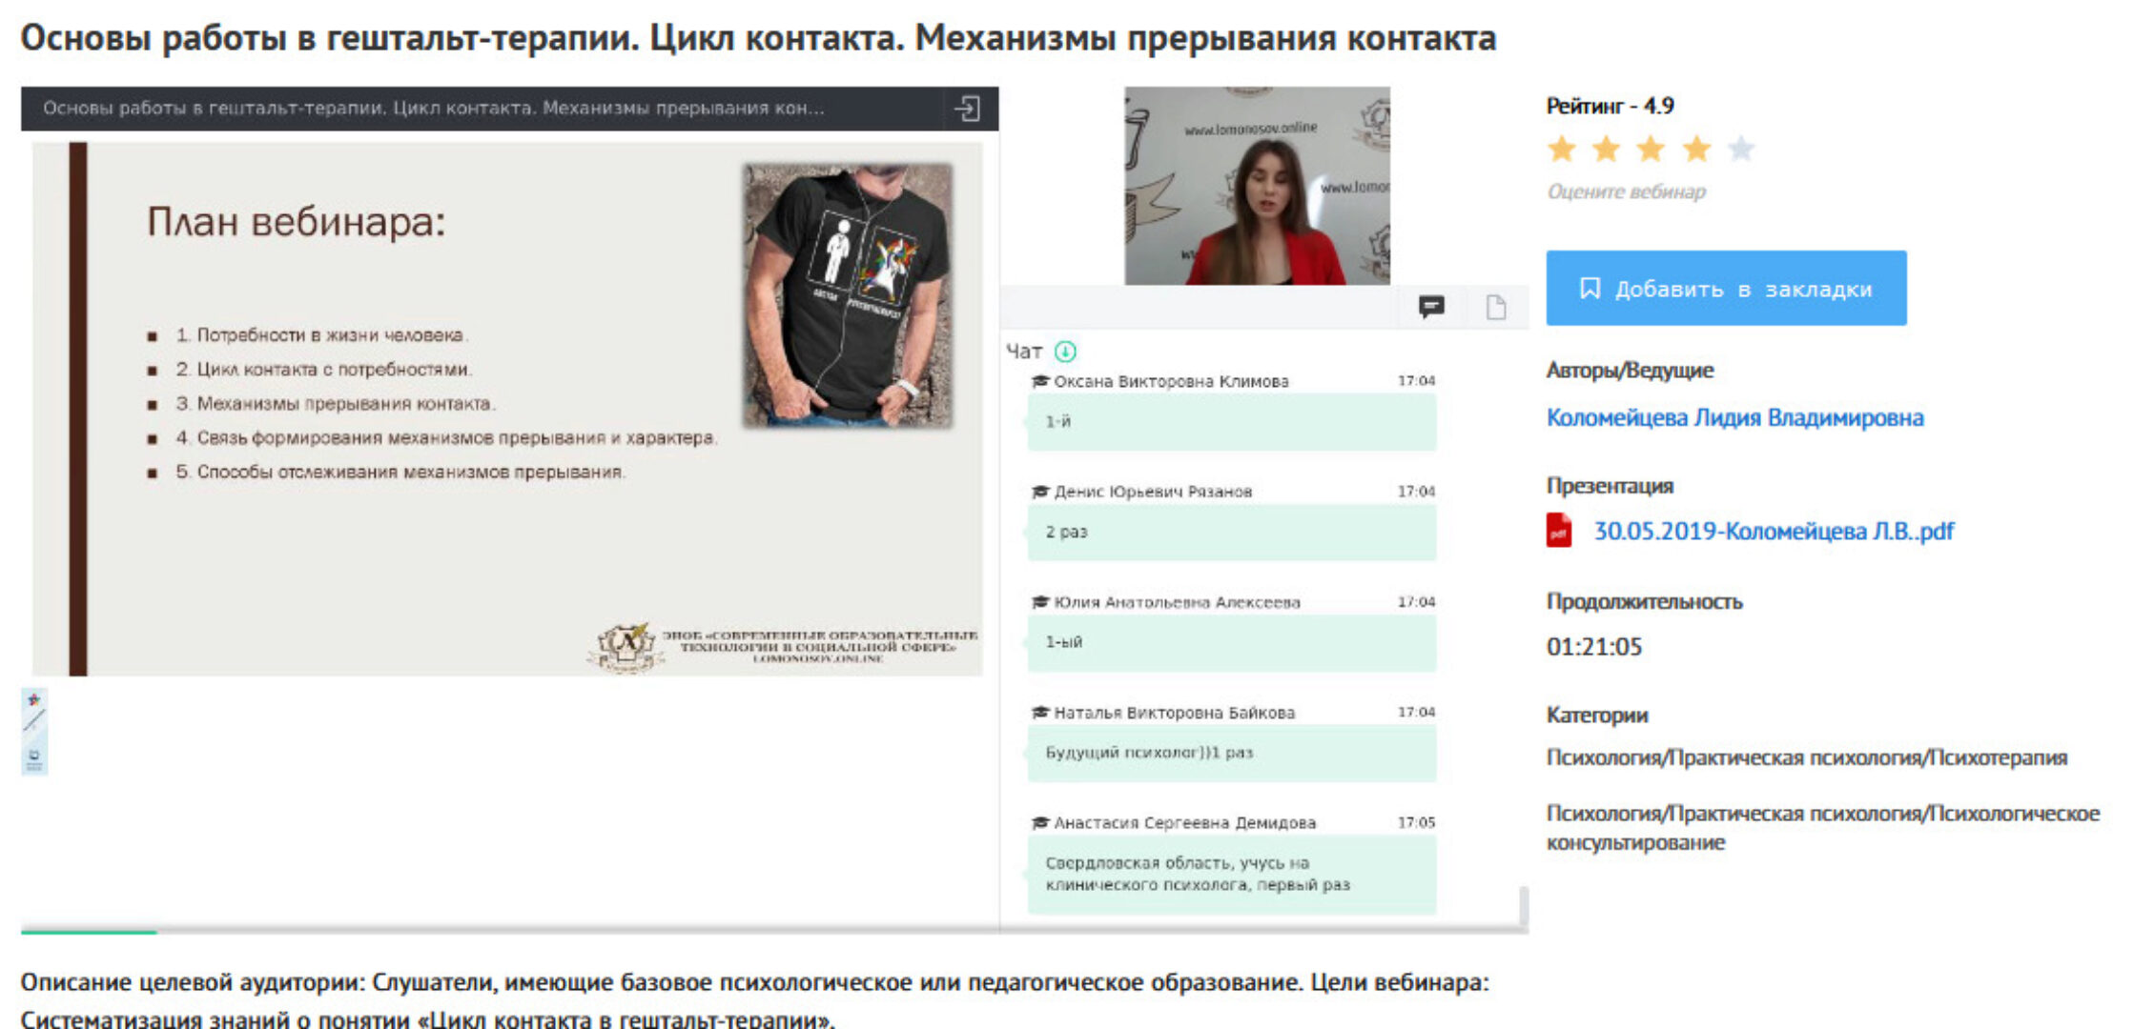
Task: Click the fourth orange star to rate
Action: pos(1694,150)
